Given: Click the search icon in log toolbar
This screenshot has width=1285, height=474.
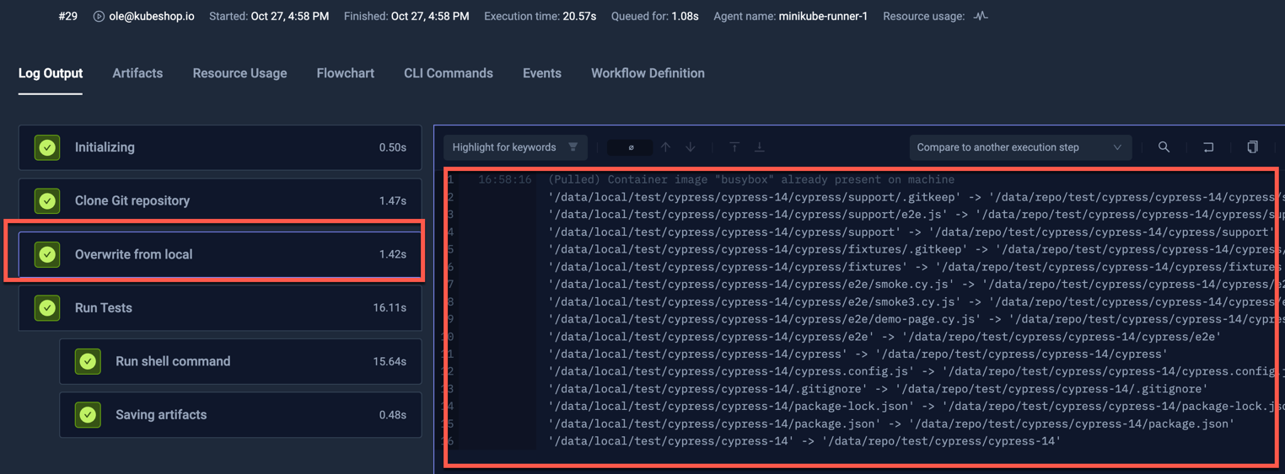Looking at the screenshot, I should coord(1164,147).
